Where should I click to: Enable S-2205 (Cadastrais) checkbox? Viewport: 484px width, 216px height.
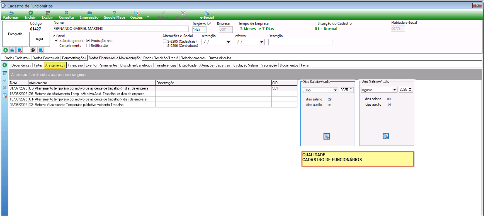point(165,41)
